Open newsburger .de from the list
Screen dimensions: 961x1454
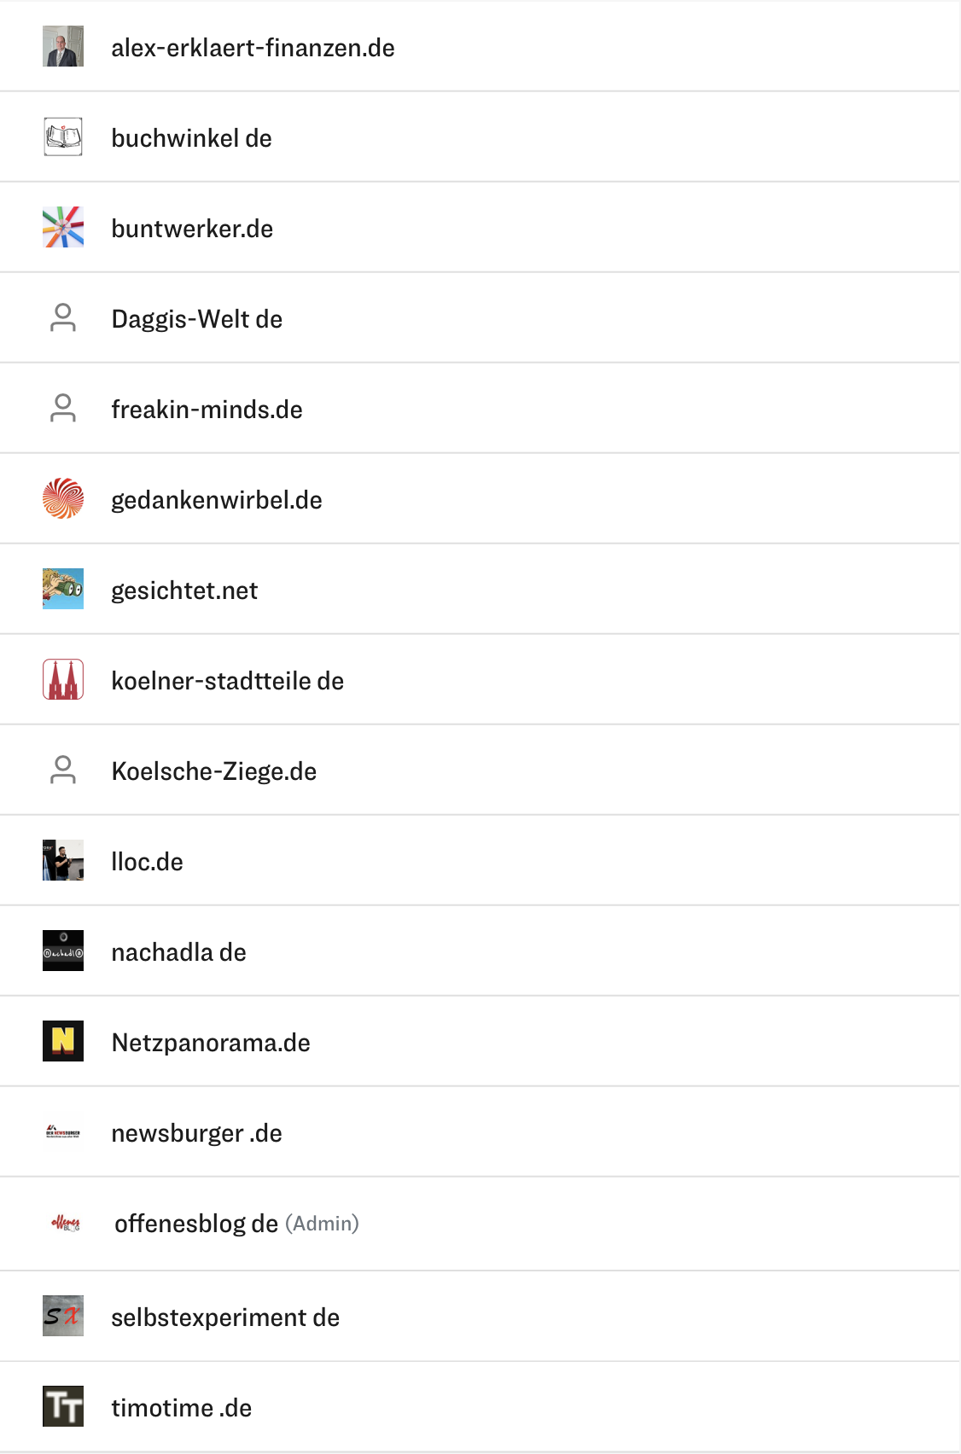[480, 1132]
